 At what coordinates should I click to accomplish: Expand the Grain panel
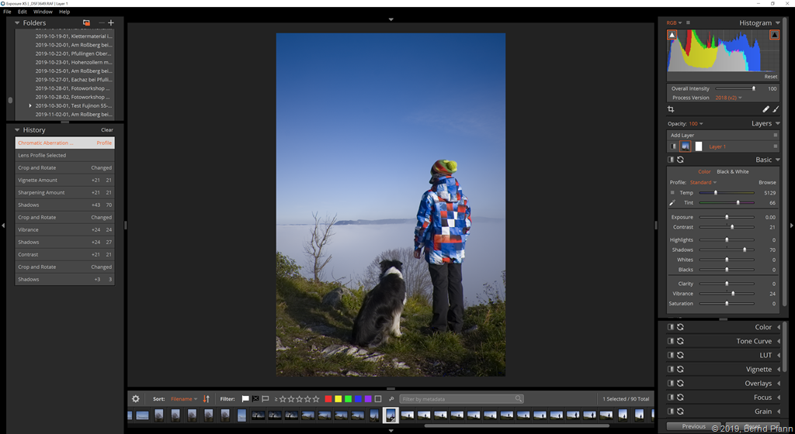point(764,412)
